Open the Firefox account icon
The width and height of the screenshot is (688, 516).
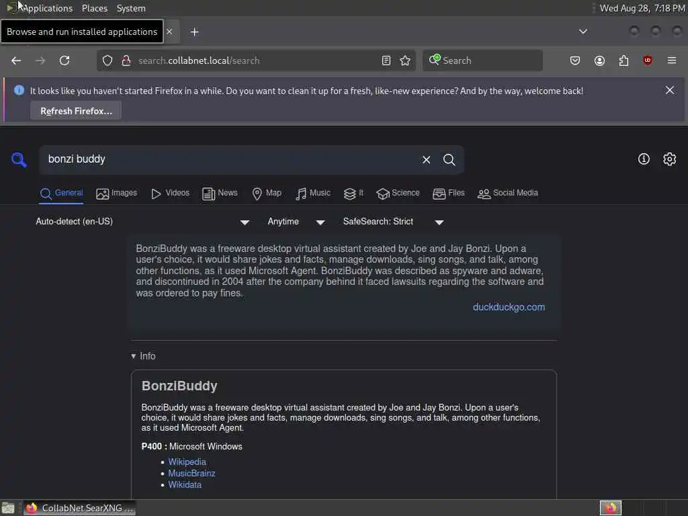[x=599, y=60]
